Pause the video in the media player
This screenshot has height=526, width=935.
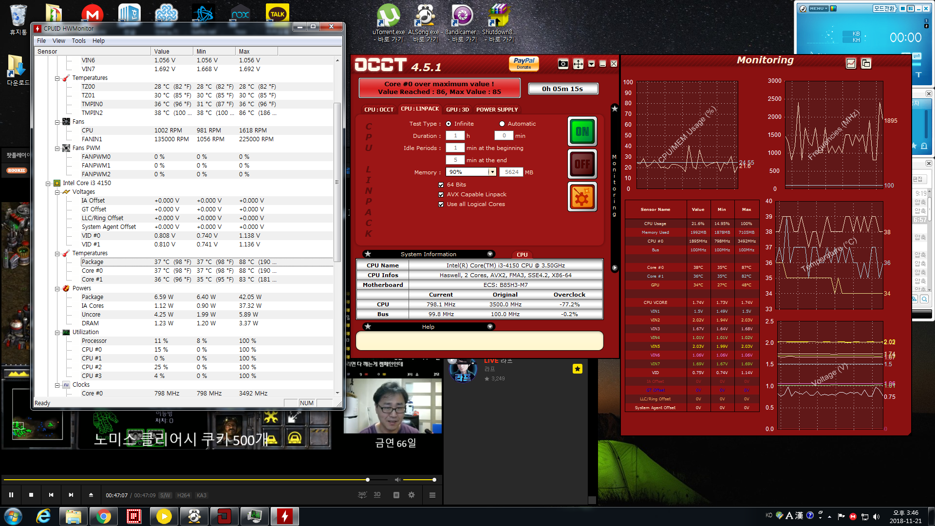11,495
